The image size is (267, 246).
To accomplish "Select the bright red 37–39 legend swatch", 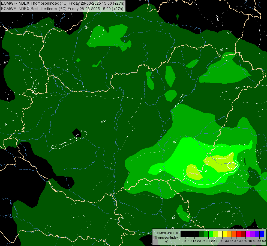I will 239,234.
